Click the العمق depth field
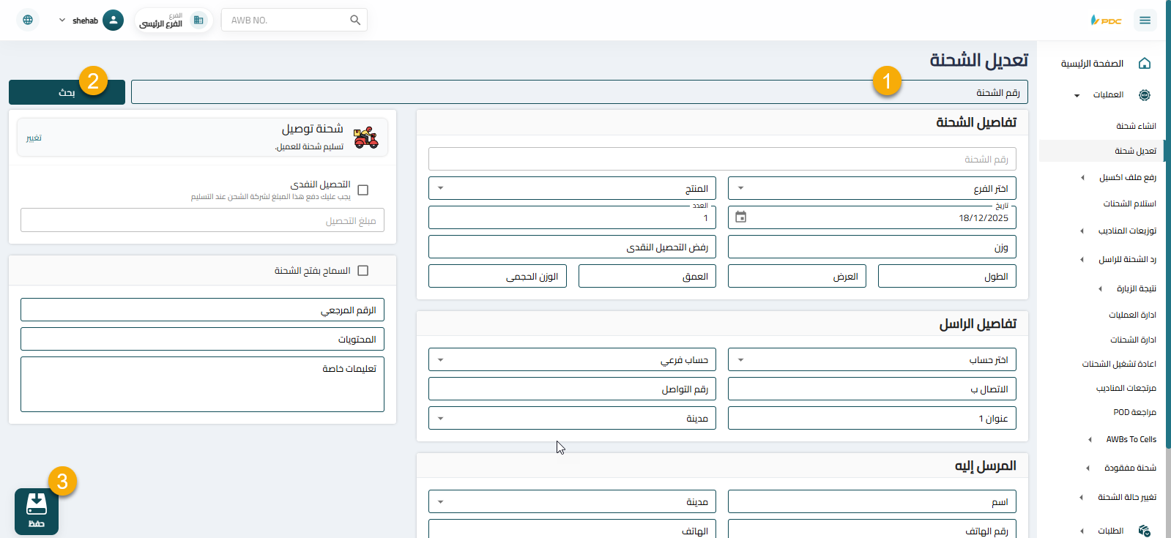Screen dimensions: 1171x538 click(x=647, y=276)
